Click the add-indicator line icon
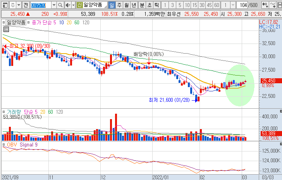Screen dimensions: 282x180 click(273, 5)
